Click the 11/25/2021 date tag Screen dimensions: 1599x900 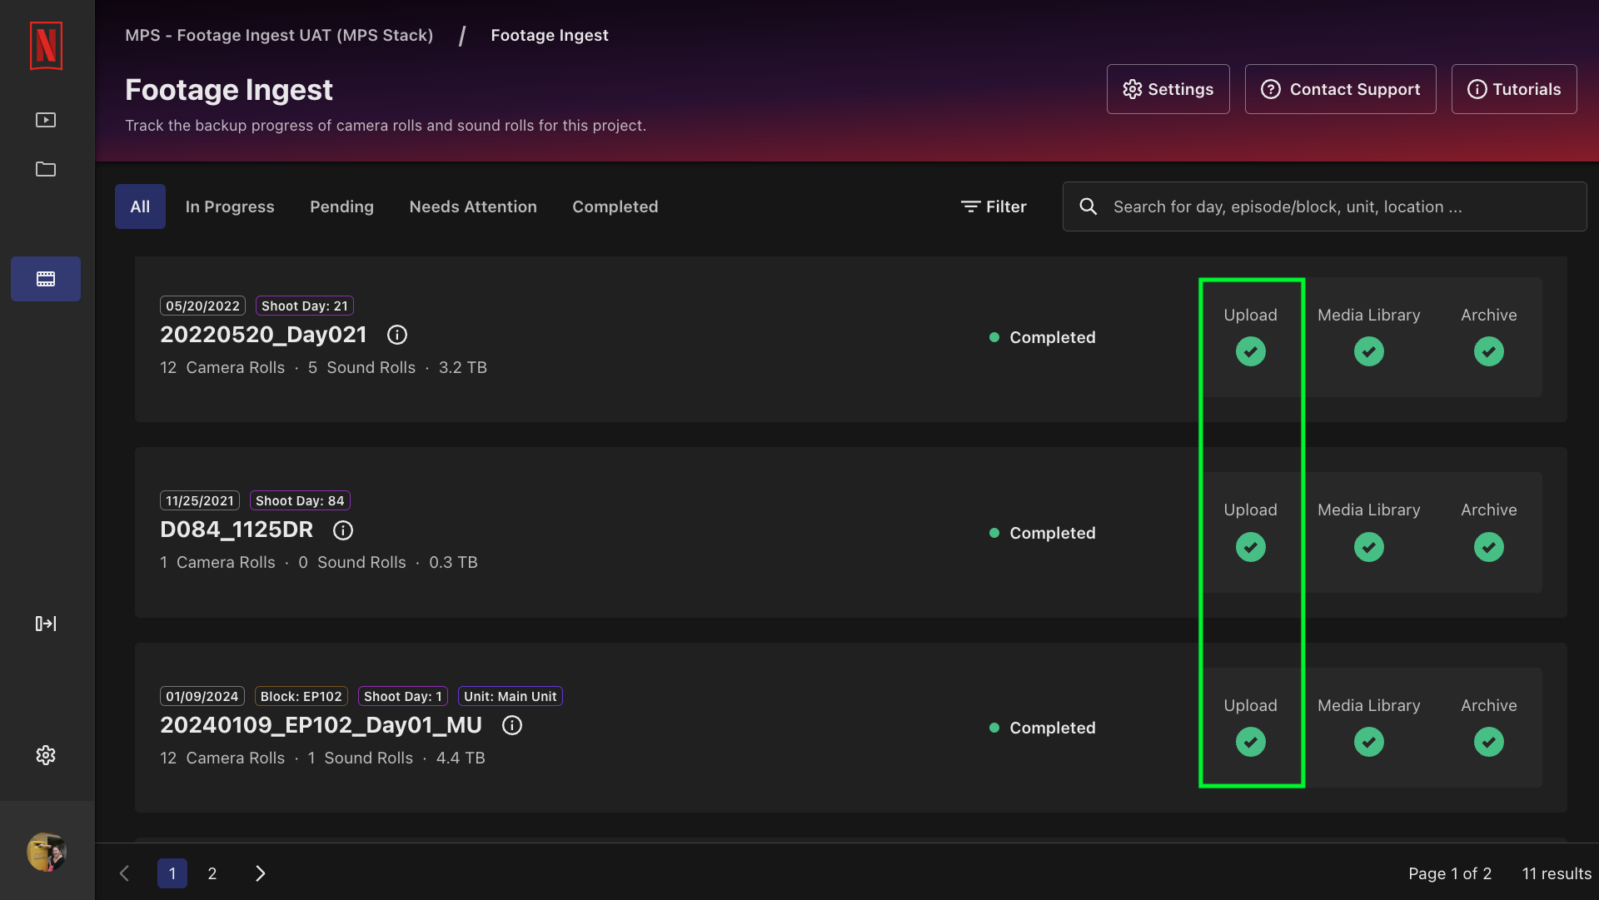pyautogui.click(x=200, y=500)
